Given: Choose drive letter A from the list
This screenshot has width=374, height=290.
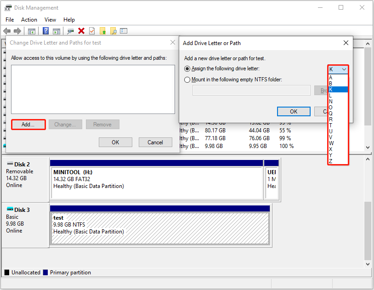Looking at the screenshot, I should point(330,77).
